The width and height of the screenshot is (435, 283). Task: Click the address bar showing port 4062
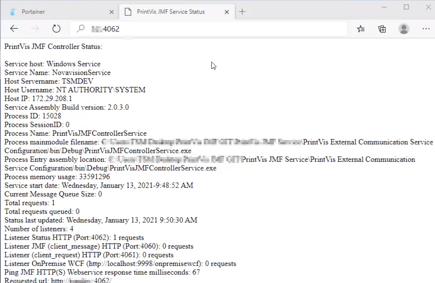tap(213, 29)
